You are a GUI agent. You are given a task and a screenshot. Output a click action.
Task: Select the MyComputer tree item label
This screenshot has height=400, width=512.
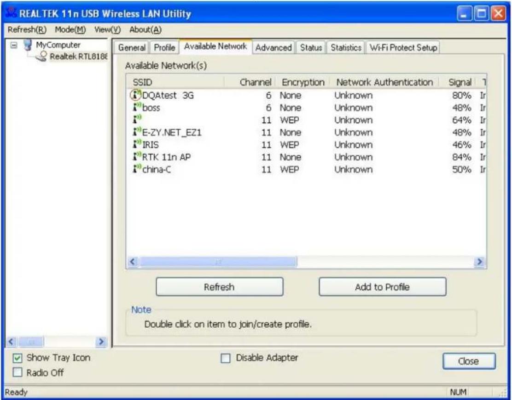coord(58,45)
